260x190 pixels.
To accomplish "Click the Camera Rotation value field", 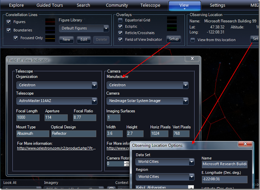I will point(115,164).
